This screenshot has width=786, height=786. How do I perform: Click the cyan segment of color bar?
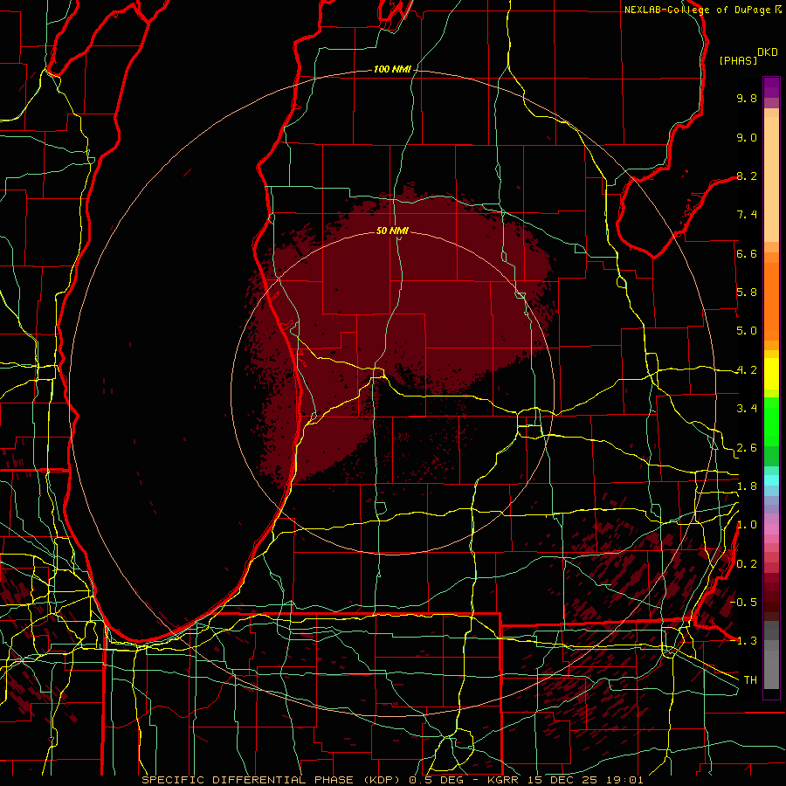point(771,479)
